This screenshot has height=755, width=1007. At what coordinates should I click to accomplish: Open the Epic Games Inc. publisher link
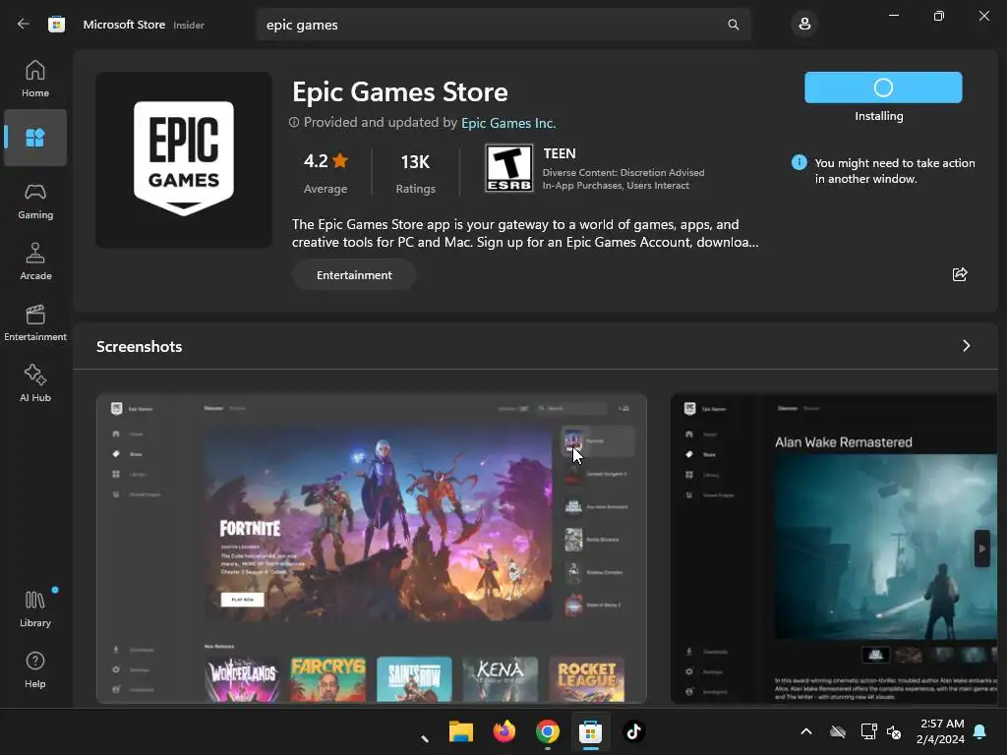coord(508,123)
